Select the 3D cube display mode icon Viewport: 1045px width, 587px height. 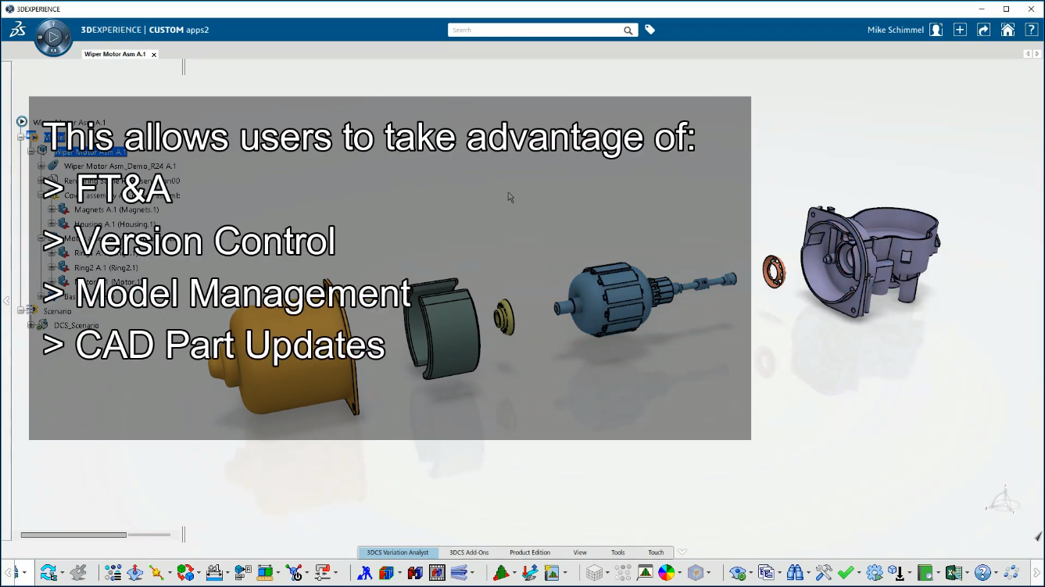point(696,572)
